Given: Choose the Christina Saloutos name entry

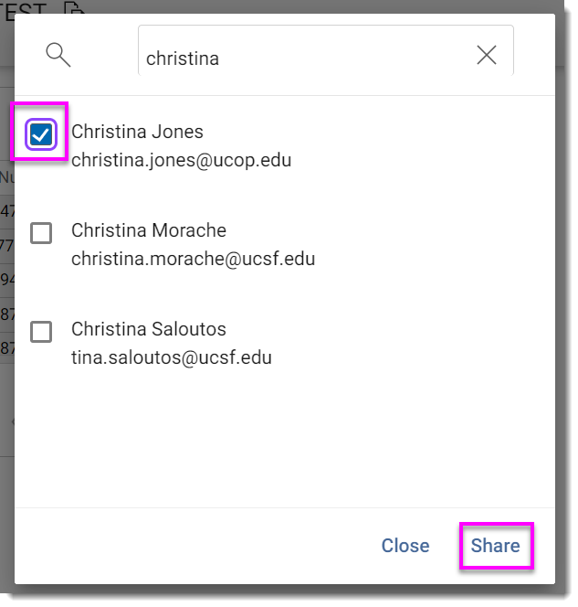Looking at the screenshot, I should coord(148,329).
